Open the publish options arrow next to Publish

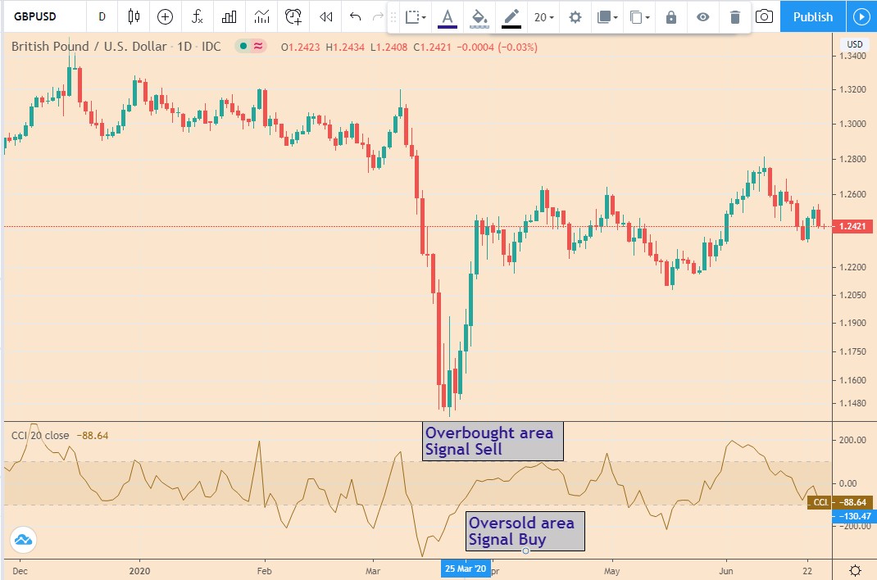coord(861,16)
